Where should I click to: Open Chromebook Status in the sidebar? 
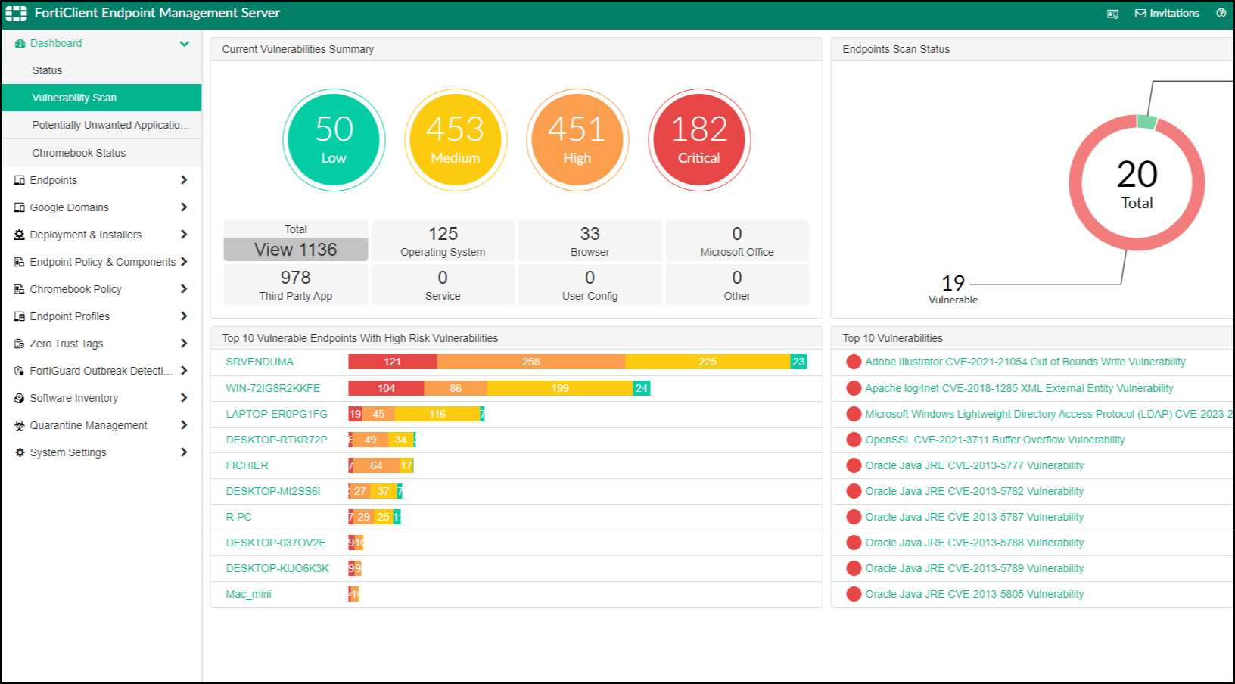coord(79,153)
